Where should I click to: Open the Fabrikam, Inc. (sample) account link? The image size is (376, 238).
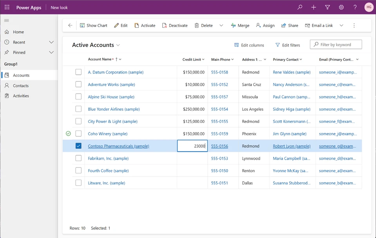(108, 159)
